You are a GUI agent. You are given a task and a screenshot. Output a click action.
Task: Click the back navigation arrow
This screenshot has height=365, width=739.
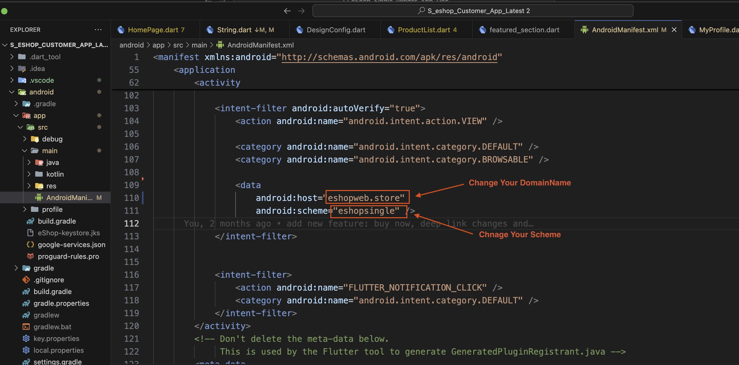point(287,11)
